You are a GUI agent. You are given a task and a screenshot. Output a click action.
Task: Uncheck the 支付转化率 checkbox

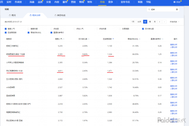(143, 29)
